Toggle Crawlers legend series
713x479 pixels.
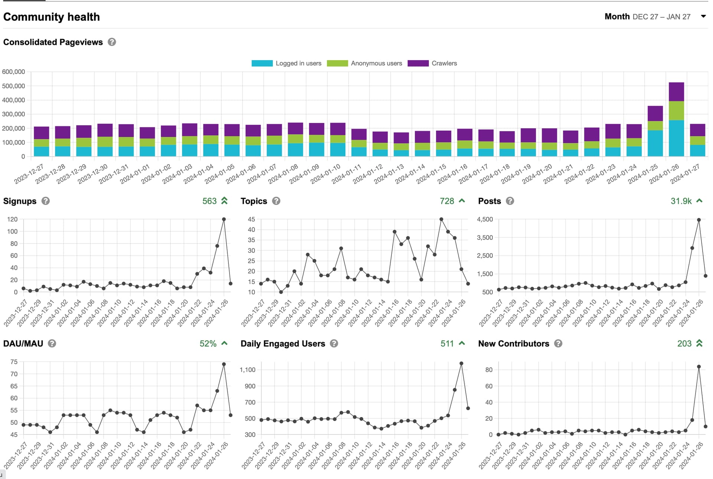(x=432, y=63)
